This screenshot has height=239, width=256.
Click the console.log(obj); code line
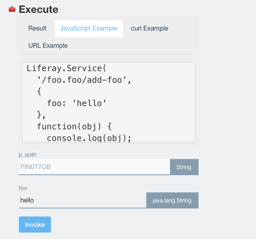pyautogui.click(x=89, y=138)
